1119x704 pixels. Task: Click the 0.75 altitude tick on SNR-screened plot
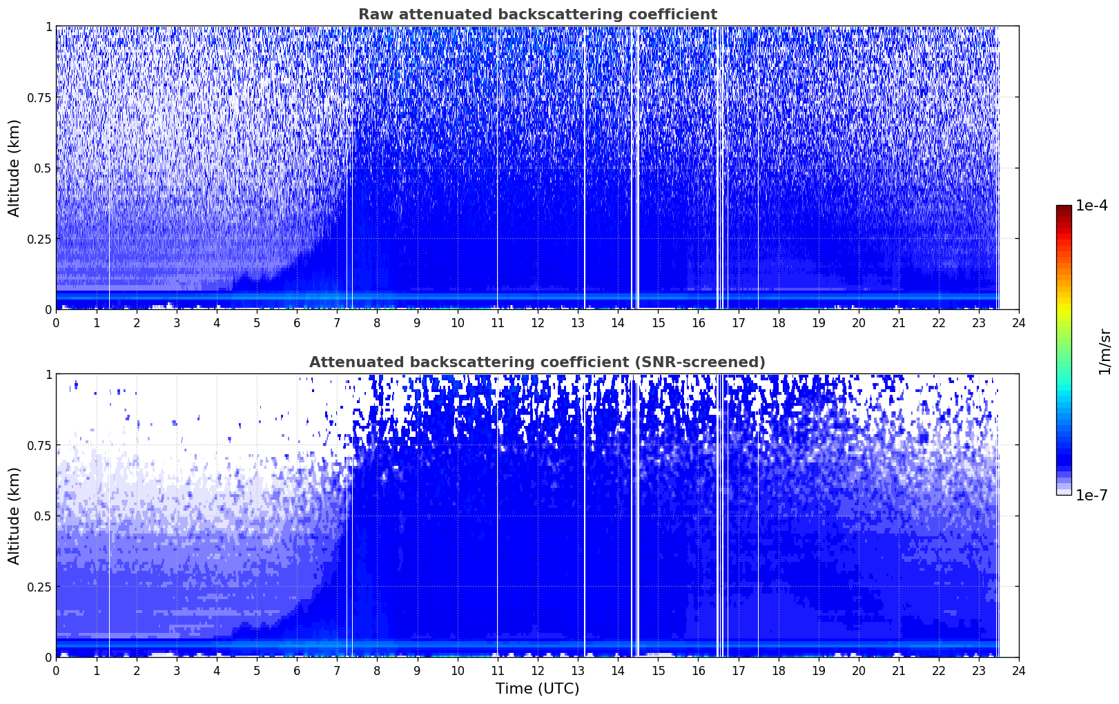(39, 445)
